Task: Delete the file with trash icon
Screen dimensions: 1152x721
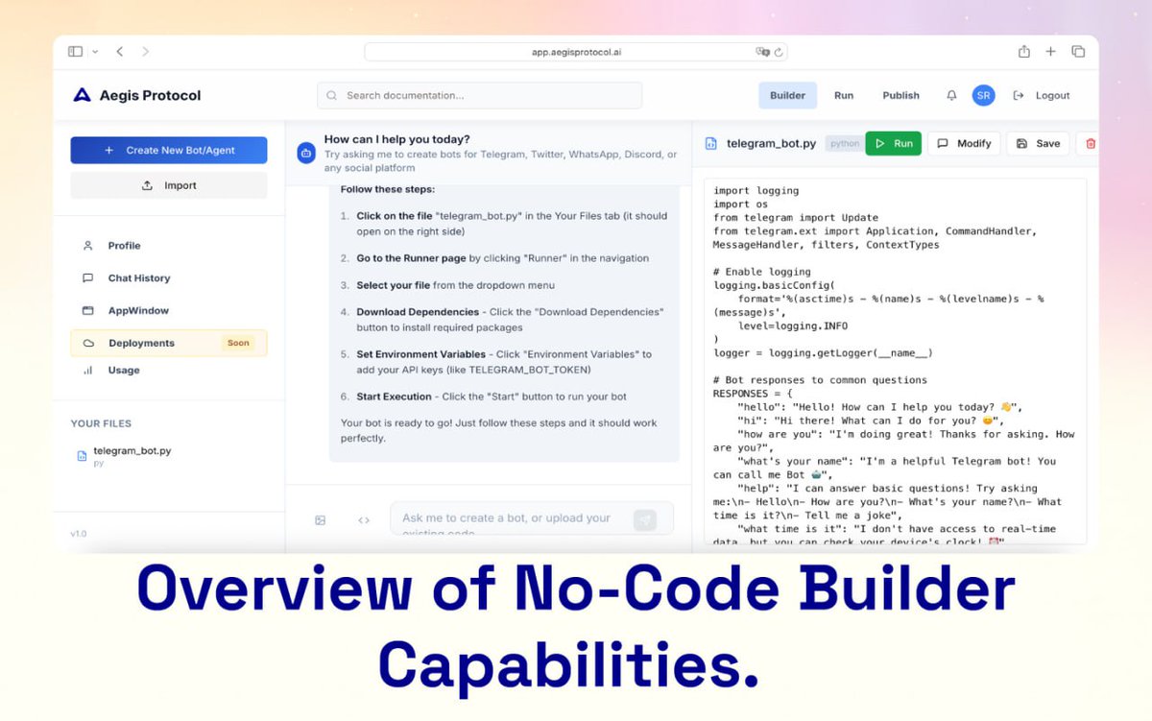Action: pos(1090,144)
